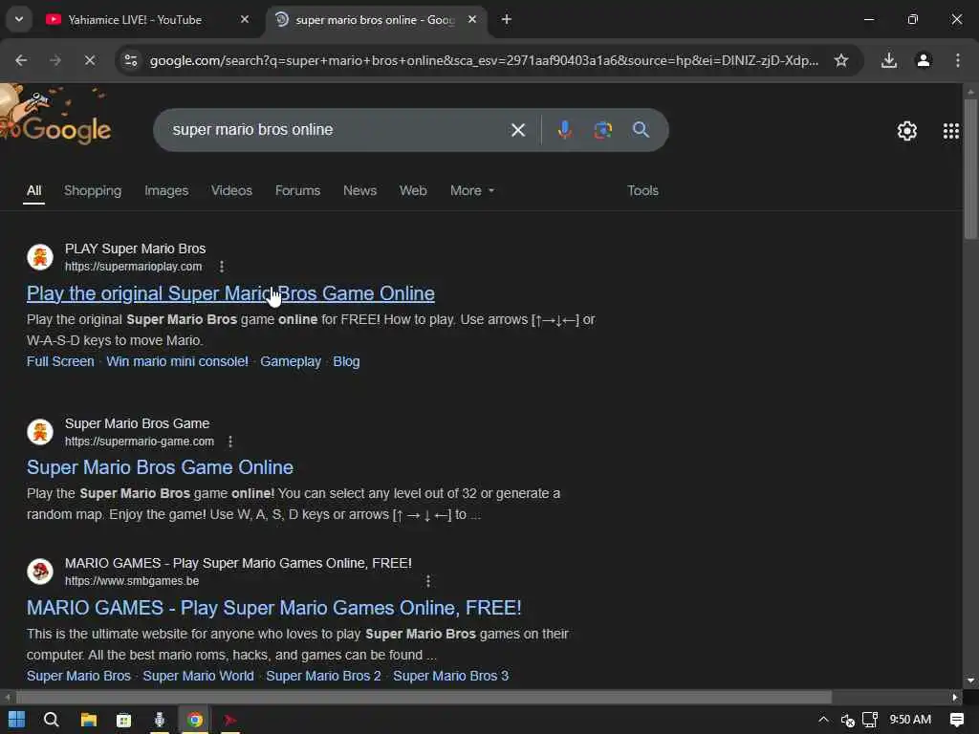Open Super Mario Bros sitelink under smbgames
The height and width of the screenshot is (734, 979).
pos(78,676)
